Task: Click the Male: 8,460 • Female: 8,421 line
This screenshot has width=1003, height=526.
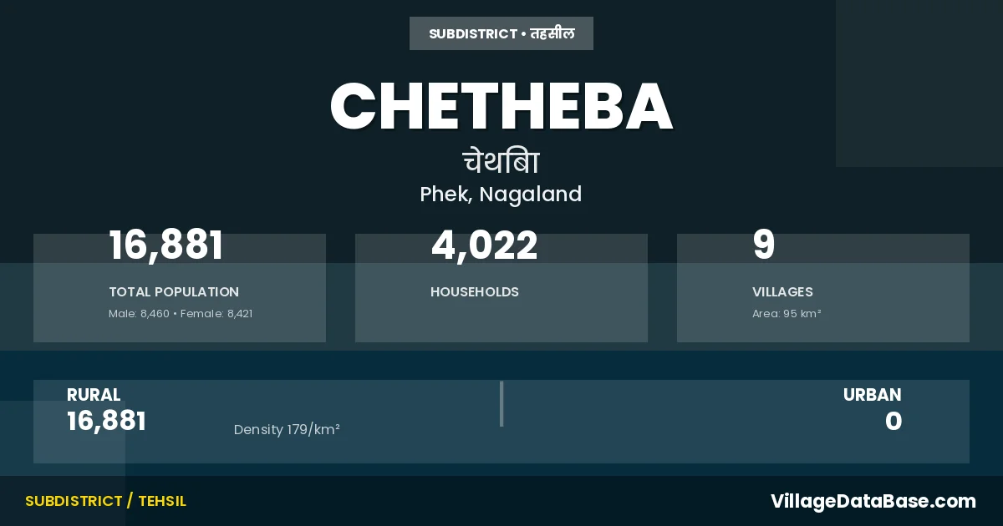Action: tap(181, 314)
